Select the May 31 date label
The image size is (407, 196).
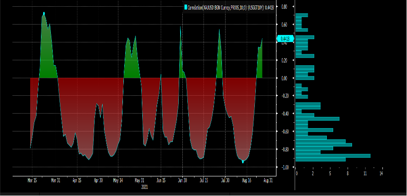point(140,180)
